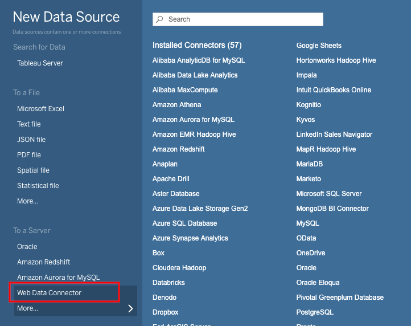Viewport: 411px width, 326px height.
Task: Expand the server More chevron arrow
Action: point(130,308)
